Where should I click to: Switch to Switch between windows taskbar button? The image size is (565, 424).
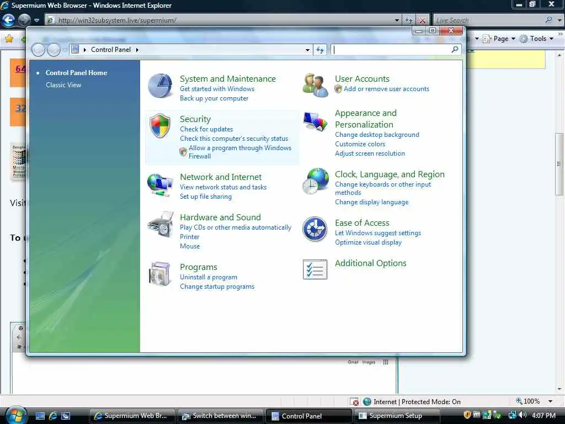click(x=220, y=416)
